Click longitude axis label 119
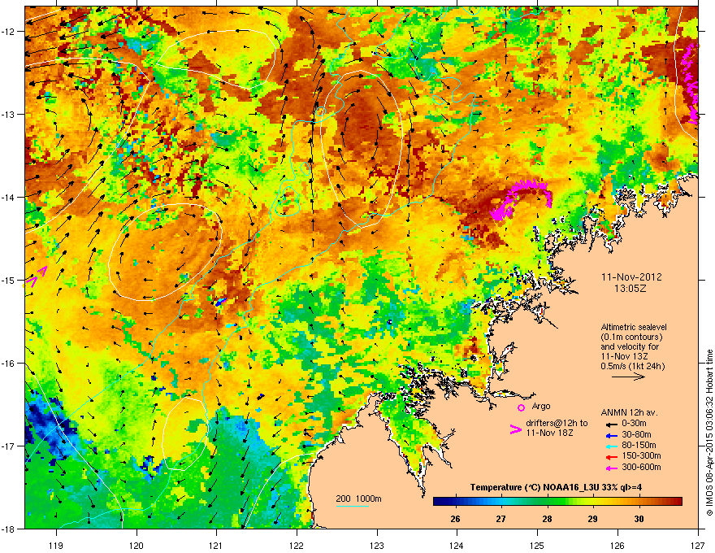715x553 pixels. click(x=56, y=545)
